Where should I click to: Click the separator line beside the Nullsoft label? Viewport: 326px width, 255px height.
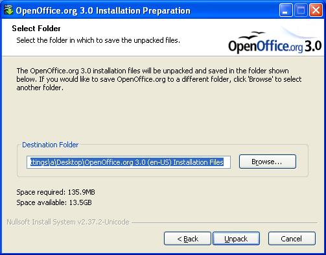coord(225,223)
